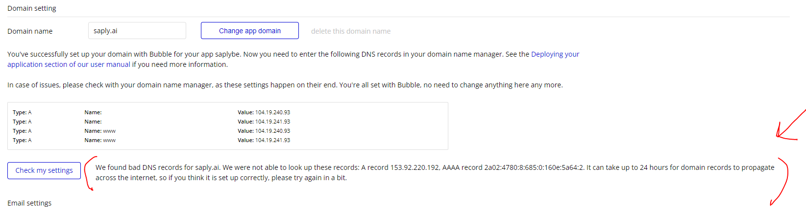
Task: Open the 'application section of our user manual' link text
Action: coord(69,64)
